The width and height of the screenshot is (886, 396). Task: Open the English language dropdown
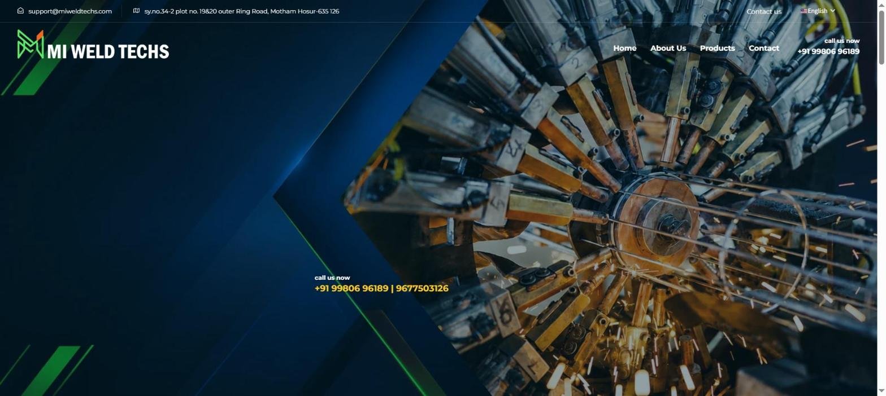click(x=818, y=11)
